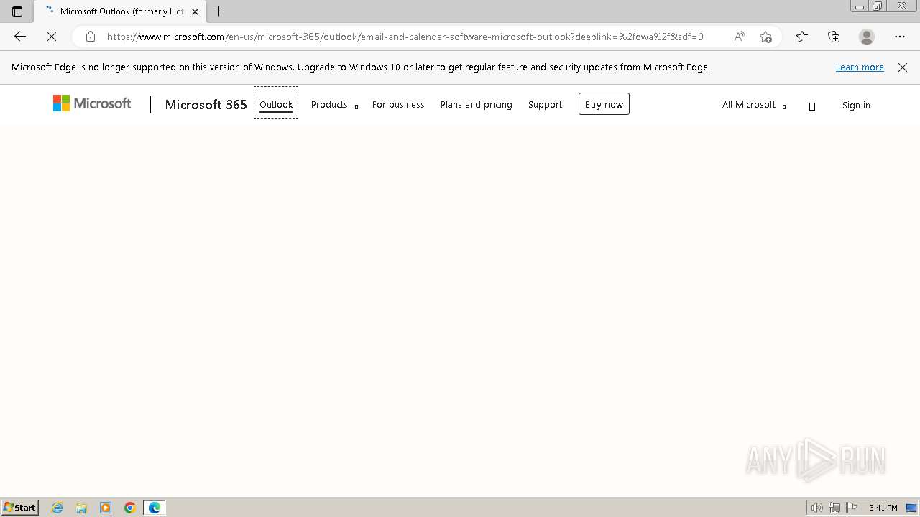This screenshot has width=920, height=517.
Task: Select the Microsoft Outlook tab title
Action: [x=122, y=11]
